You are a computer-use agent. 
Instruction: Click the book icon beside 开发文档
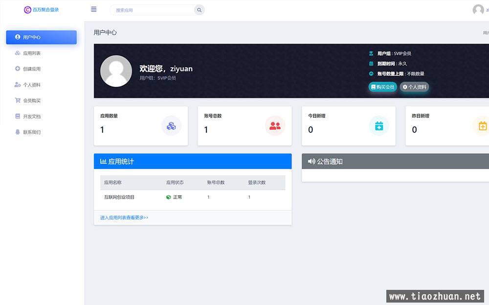18,116
